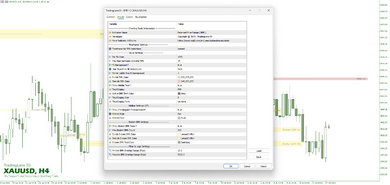Click the string icon beside Developer

click(x=110, y=37)
